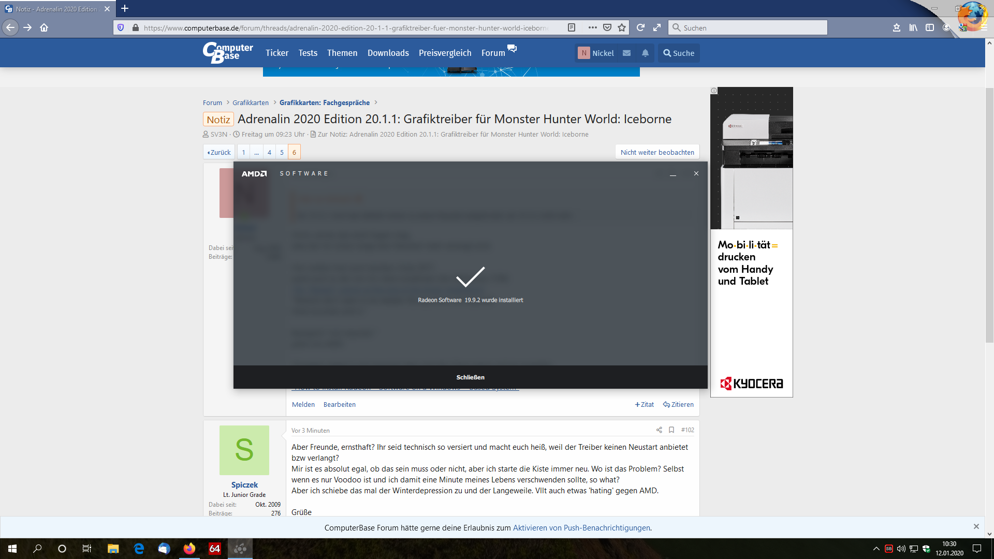Toggle fullscreen arrows icon in toolbar
Viewport: 994px width, 559px height.
tap(657, 28)
